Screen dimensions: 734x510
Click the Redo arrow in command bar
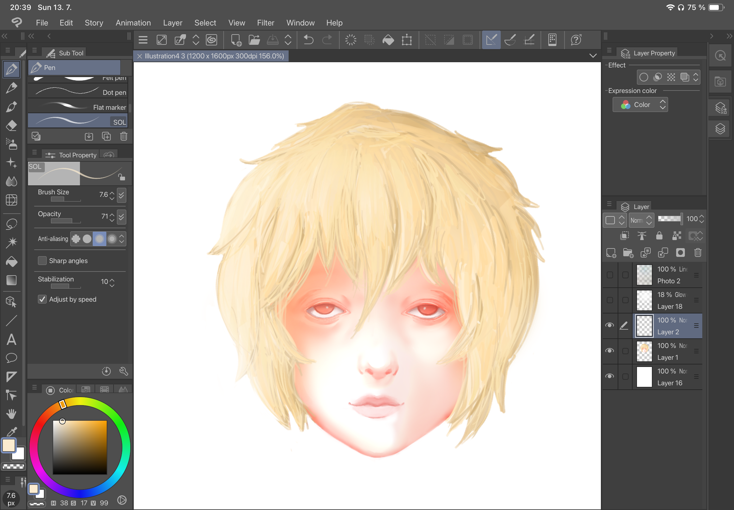pos(327,40)
